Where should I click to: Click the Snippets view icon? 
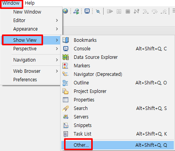(66, 125)
